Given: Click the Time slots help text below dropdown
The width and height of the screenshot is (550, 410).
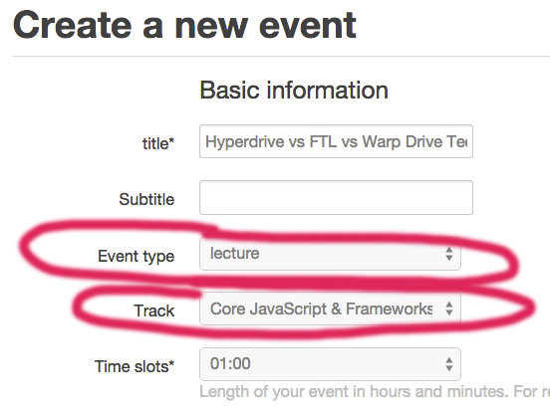Looking at the screenshot, I should [375, 391].
